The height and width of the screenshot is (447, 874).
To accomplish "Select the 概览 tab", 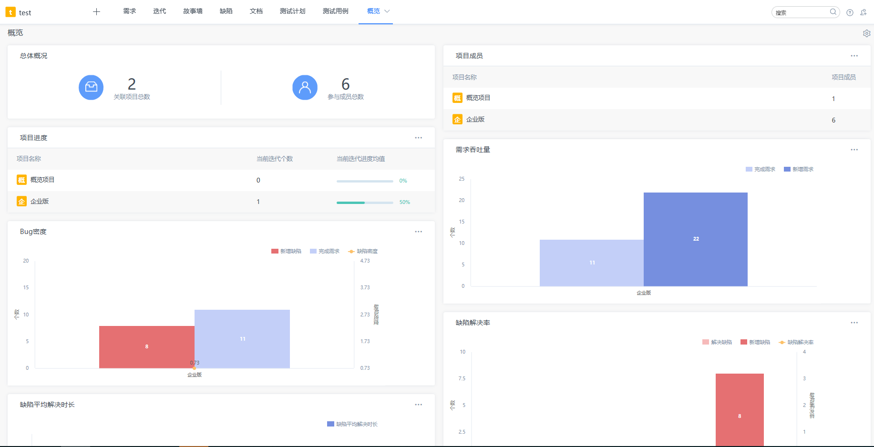I will click(373, 11).
